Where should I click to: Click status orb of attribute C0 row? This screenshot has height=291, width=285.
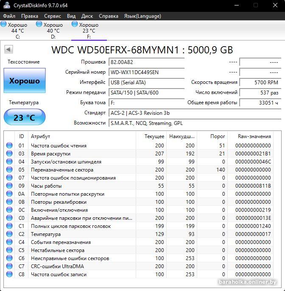click(9, 218)
